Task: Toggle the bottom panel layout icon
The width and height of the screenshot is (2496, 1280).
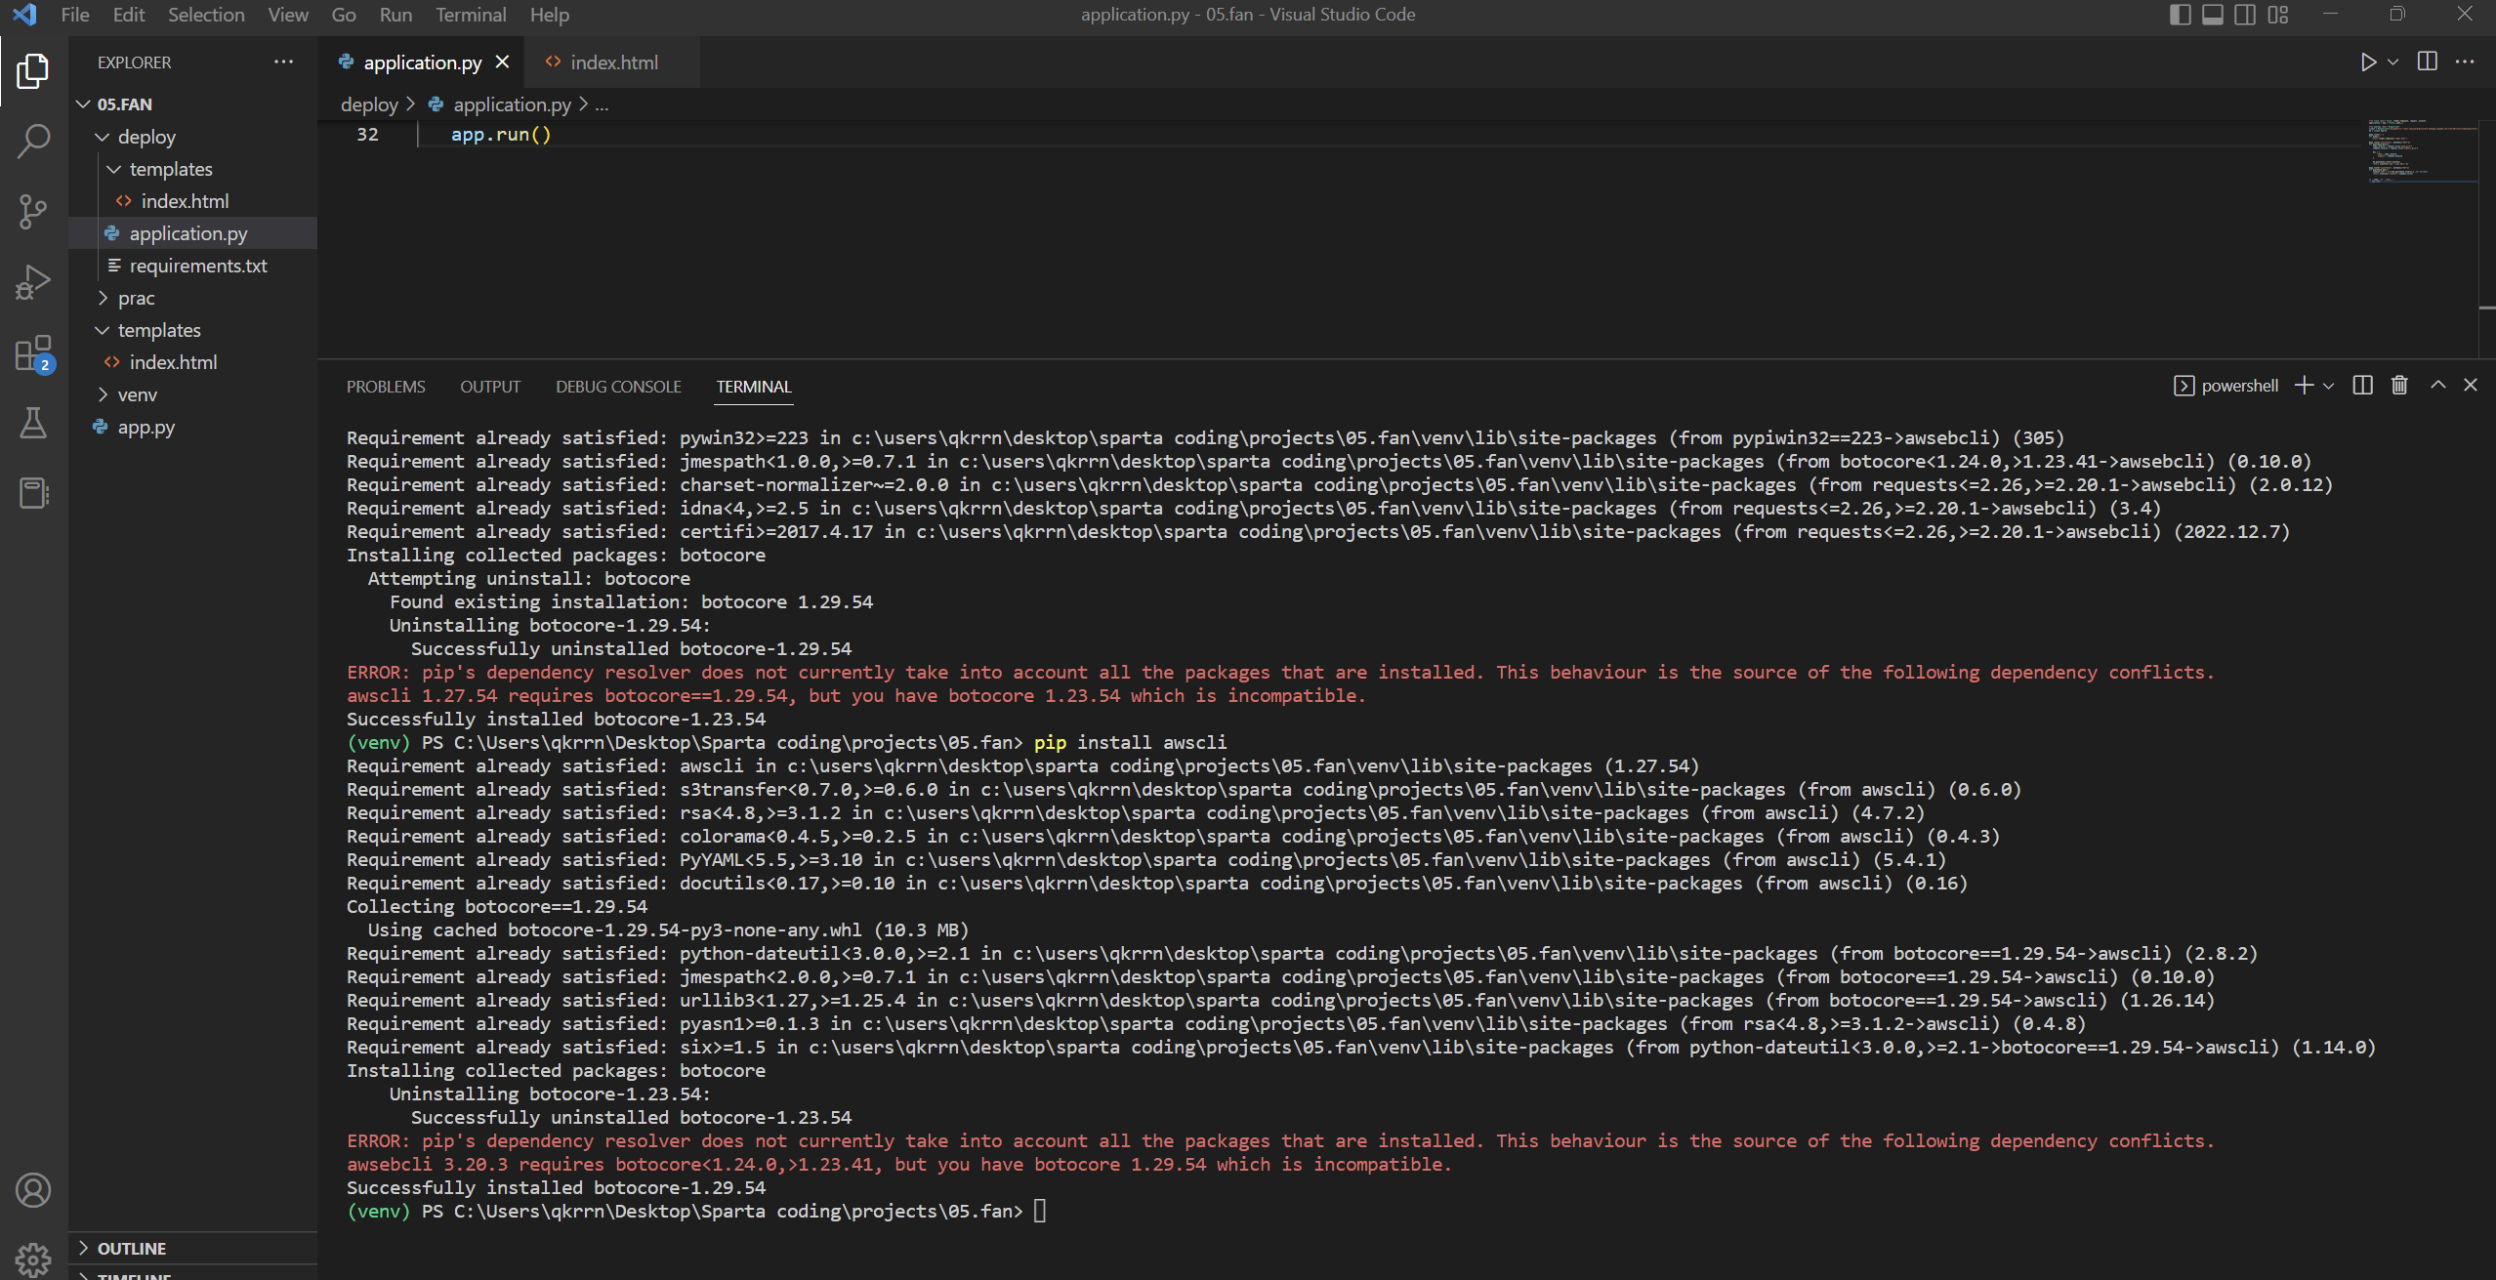Action: [x=2213, y=15]
